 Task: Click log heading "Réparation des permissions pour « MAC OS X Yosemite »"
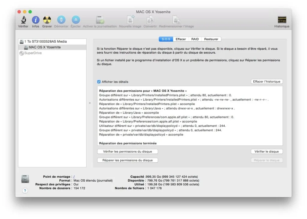[x=143, y=91]
